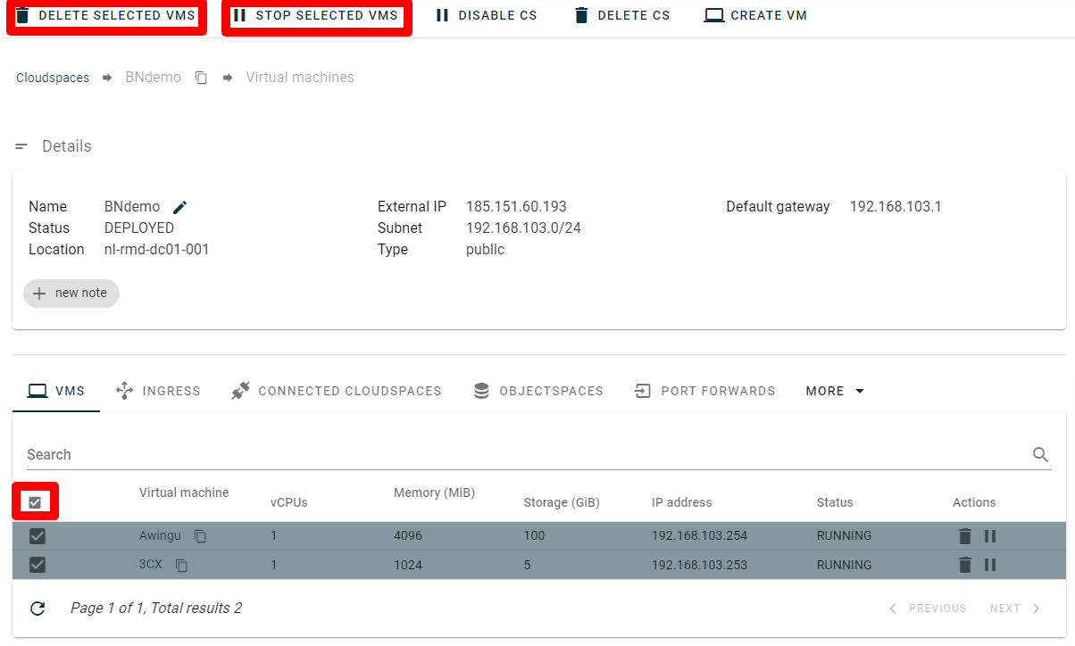Switch to the VMS tab

[x=56, y=391]
